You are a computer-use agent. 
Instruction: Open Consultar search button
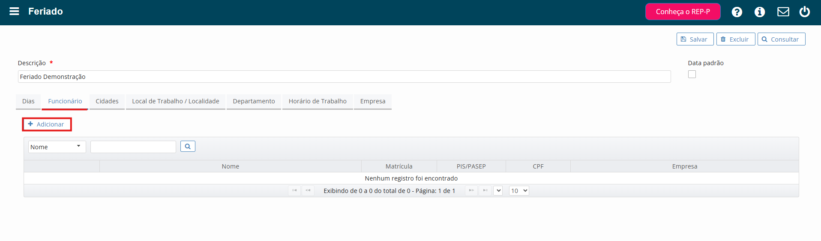(781, 39)
